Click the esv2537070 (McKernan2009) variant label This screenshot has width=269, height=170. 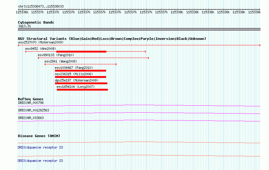[41, 42]
